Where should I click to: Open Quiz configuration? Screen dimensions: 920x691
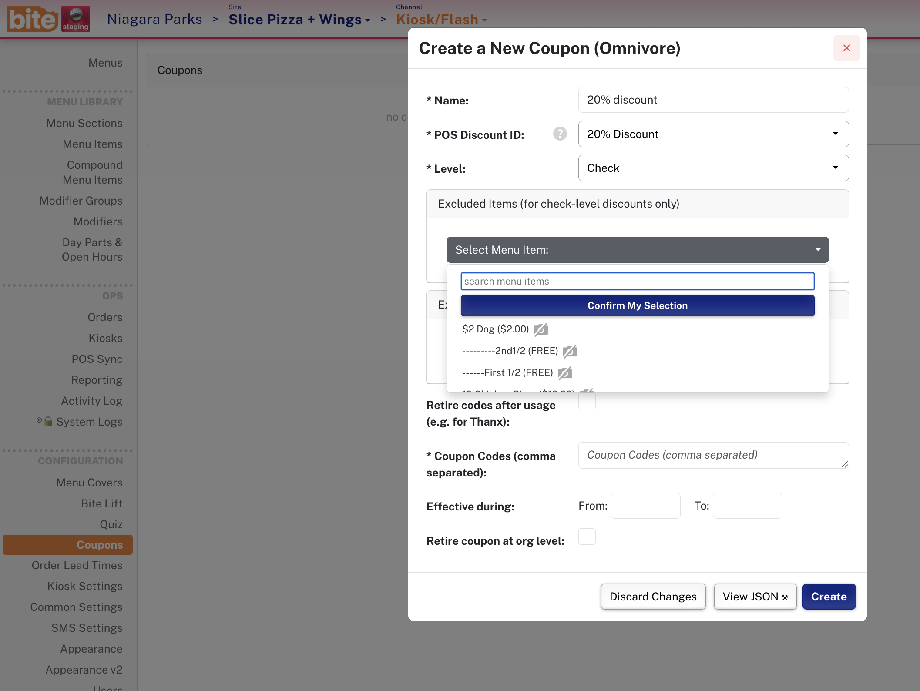coord(111,524)
